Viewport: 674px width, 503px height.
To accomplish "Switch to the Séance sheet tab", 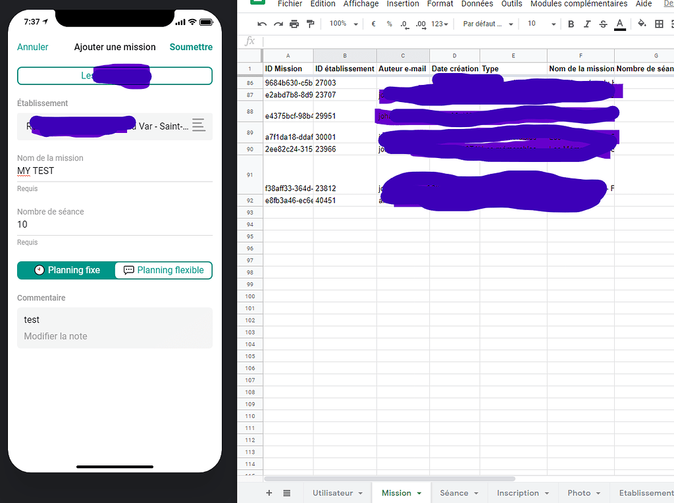I will click(454, 492).
